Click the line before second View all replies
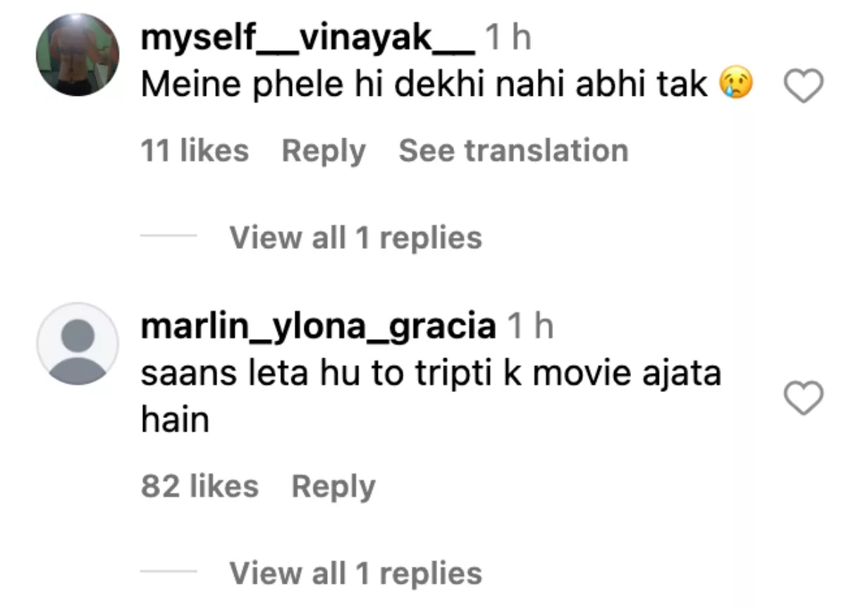 pyautogui.click(x=168, y=573)
